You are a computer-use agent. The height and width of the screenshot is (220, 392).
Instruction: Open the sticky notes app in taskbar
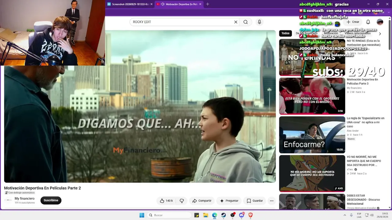197,215
